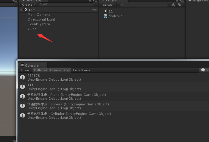209x142 pixels.
Task: Toggle Clear on Play option
Action: pyautogui.click(x=60, y=70)
